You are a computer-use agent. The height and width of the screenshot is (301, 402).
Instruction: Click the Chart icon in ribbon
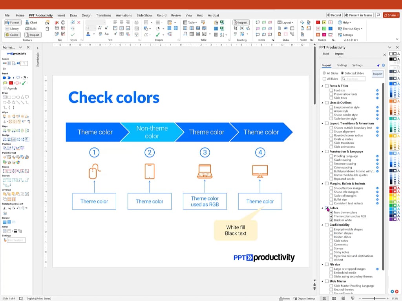coord(31,22)
